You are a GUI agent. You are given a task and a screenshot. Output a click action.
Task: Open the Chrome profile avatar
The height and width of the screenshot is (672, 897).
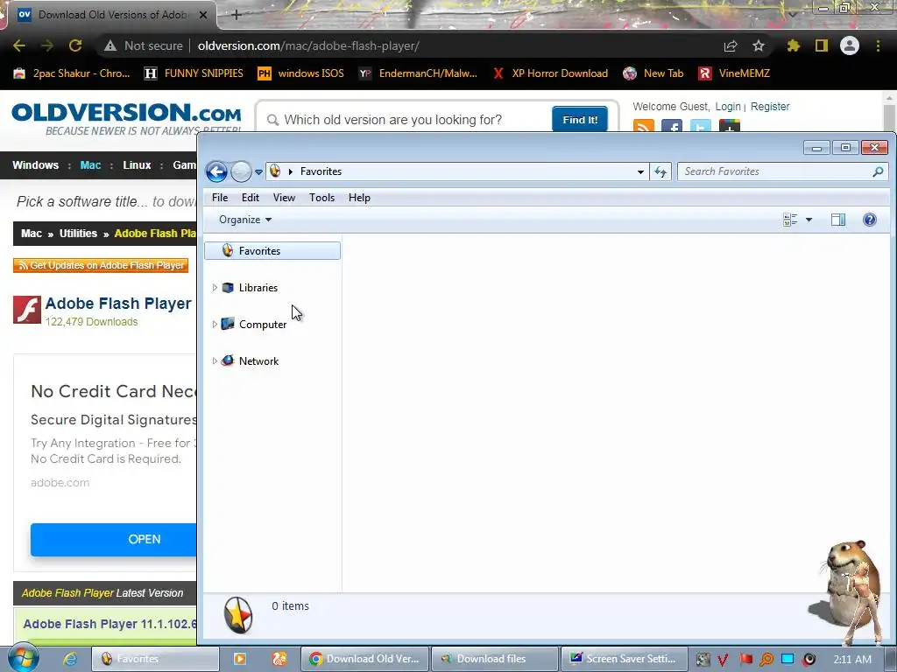pos(850,45)
